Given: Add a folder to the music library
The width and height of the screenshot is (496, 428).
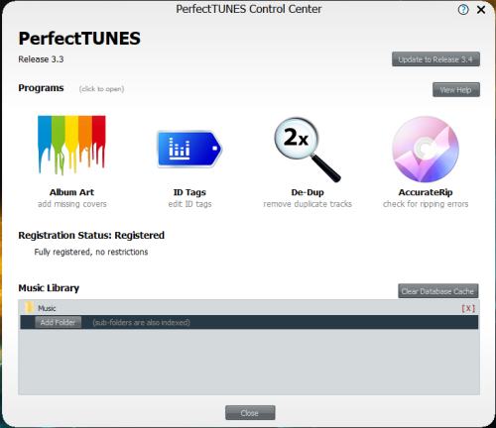Looking at the screenshot, I should point(58,322).
